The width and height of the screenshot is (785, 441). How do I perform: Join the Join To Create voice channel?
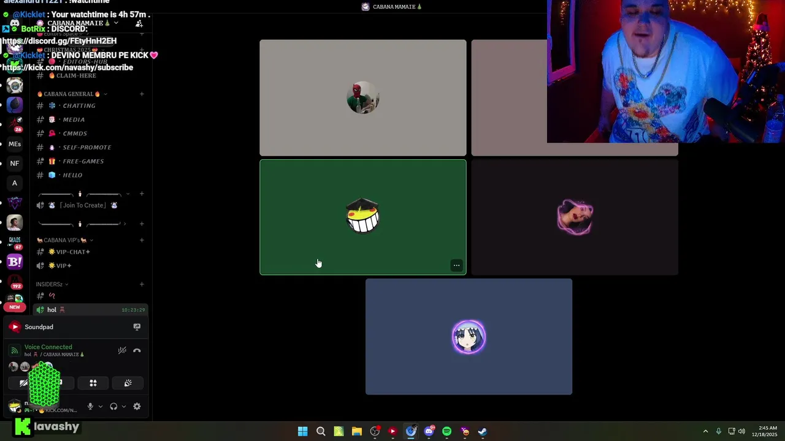(91, 205)
